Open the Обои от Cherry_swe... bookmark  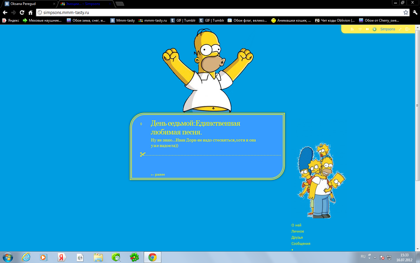pyautogui.click(x=379, y=20)
